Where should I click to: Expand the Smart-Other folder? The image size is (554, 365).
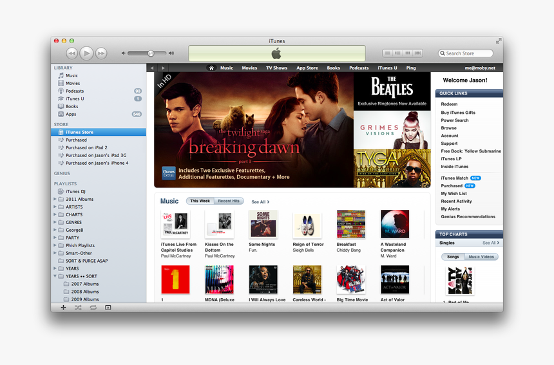(x=55, y=253)
